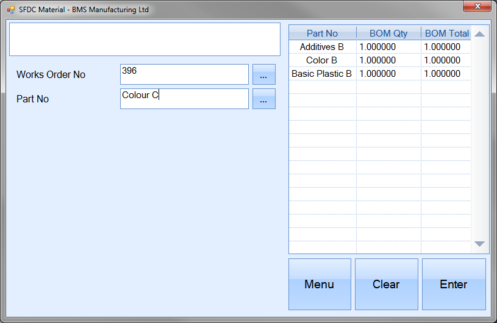Click the BOM Total column header
Viewport: 497px width, 323px height.
446,34
